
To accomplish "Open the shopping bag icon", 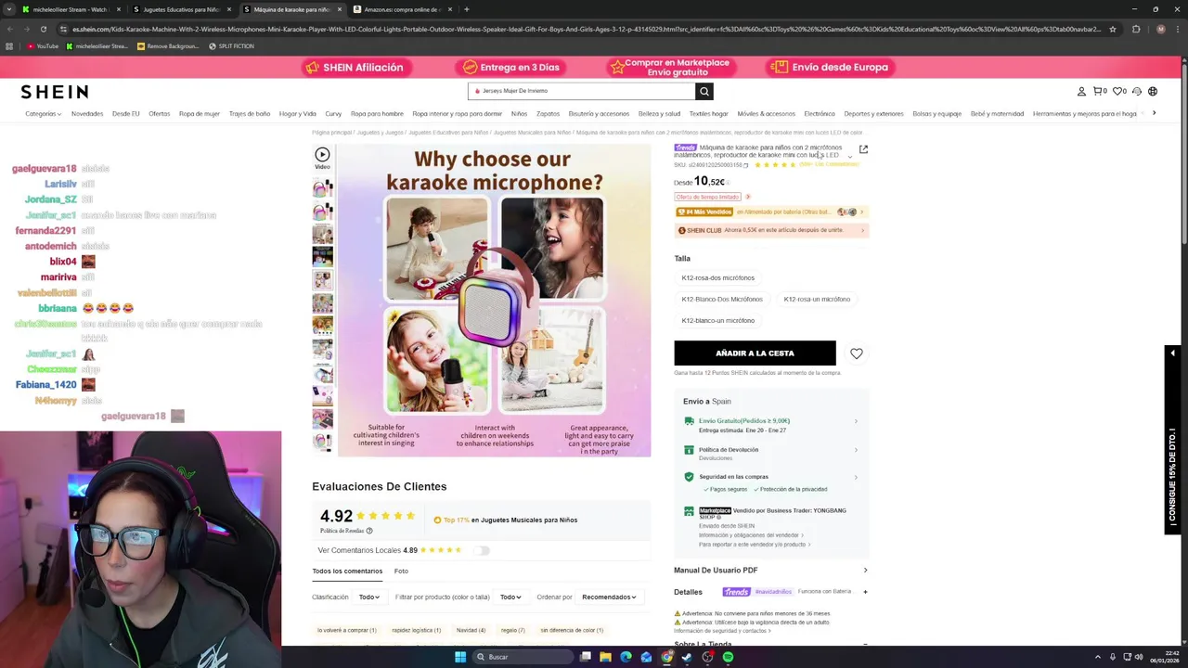I will (x=1099, y=91).
